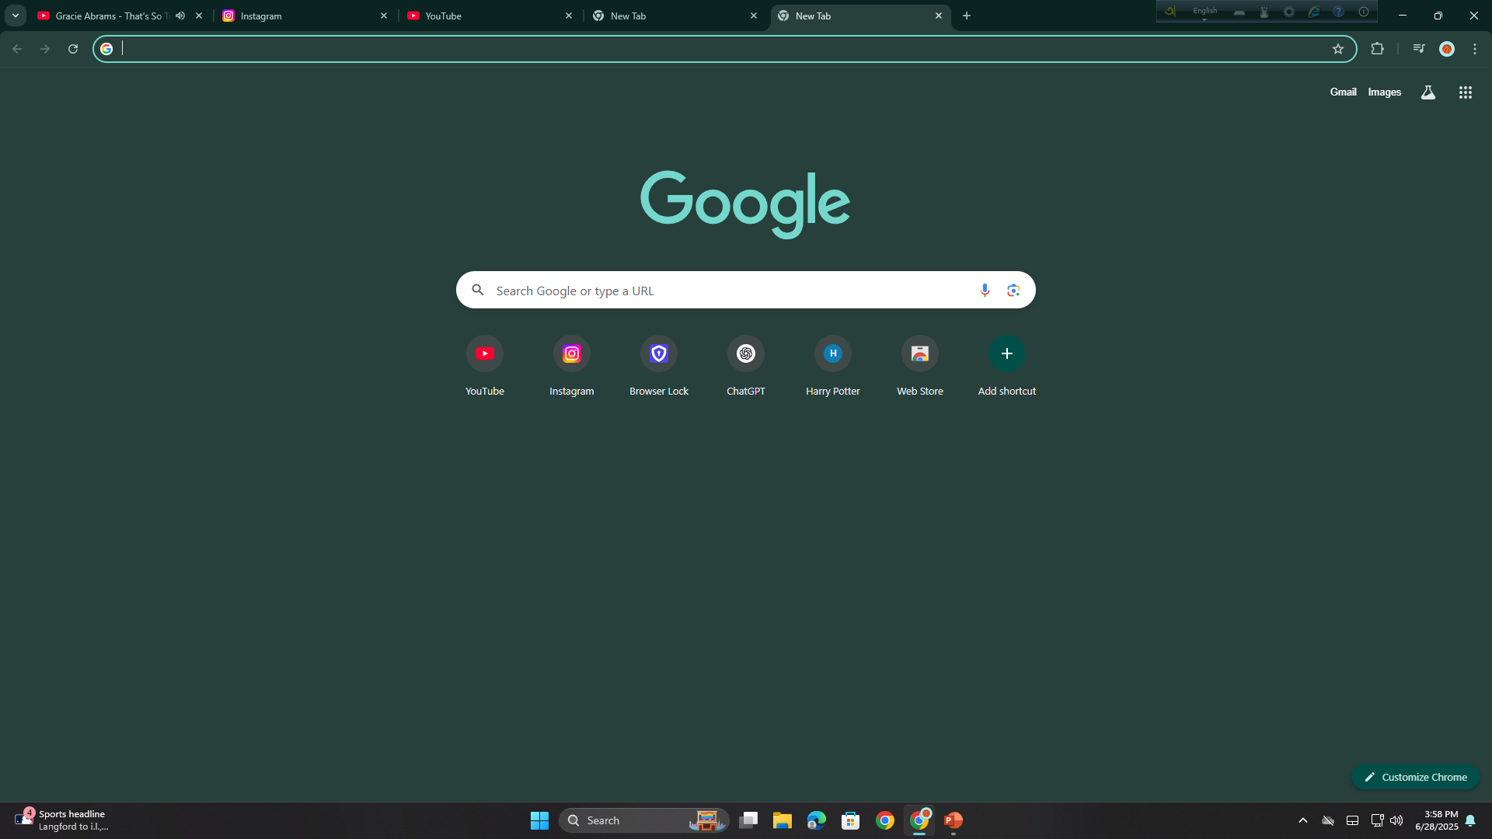This screenshot has width=1492, height=839.
Task: Open the Avro web browser icon
Action: (x=1314, y=12)
